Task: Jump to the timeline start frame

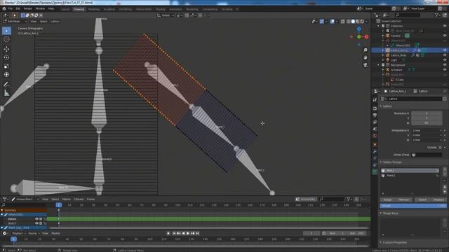Action: 174,233
